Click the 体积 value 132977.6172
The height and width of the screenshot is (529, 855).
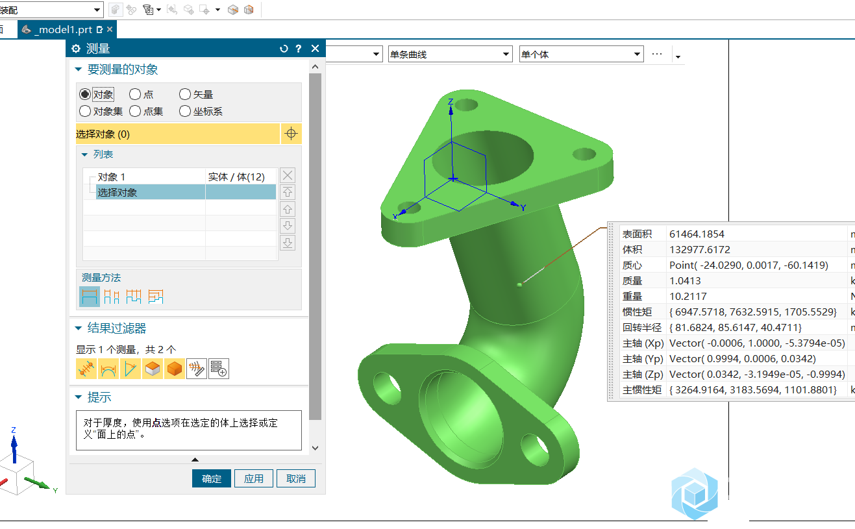click(x=699, y=249)
